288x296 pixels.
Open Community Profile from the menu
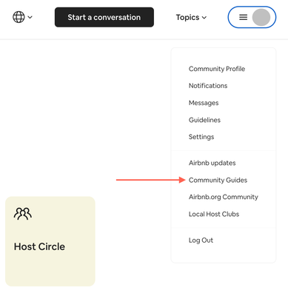[217, 69]
